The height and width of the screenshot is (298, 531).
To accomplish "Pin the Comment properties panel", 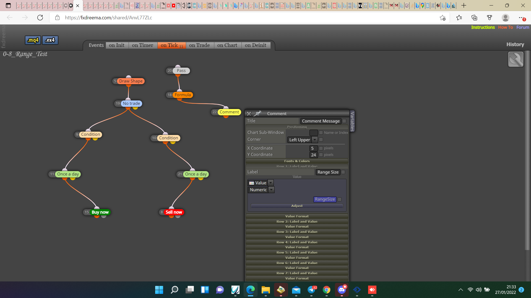I will (258, 113).
